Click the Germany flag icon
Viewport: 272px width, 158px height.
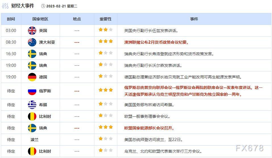click(x=32, y=77)
